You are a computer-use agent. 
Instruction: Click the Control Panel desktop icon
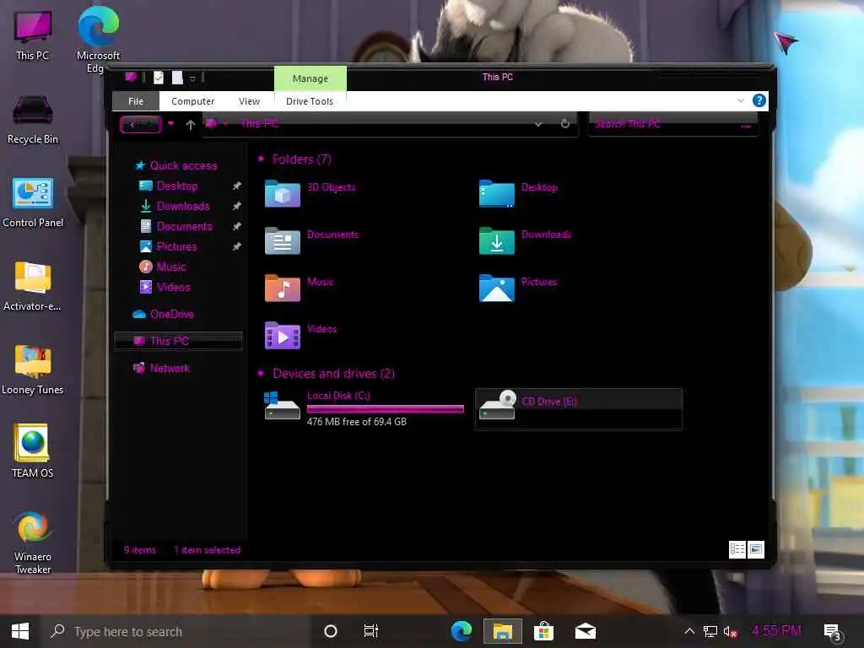tap(33, 202)
